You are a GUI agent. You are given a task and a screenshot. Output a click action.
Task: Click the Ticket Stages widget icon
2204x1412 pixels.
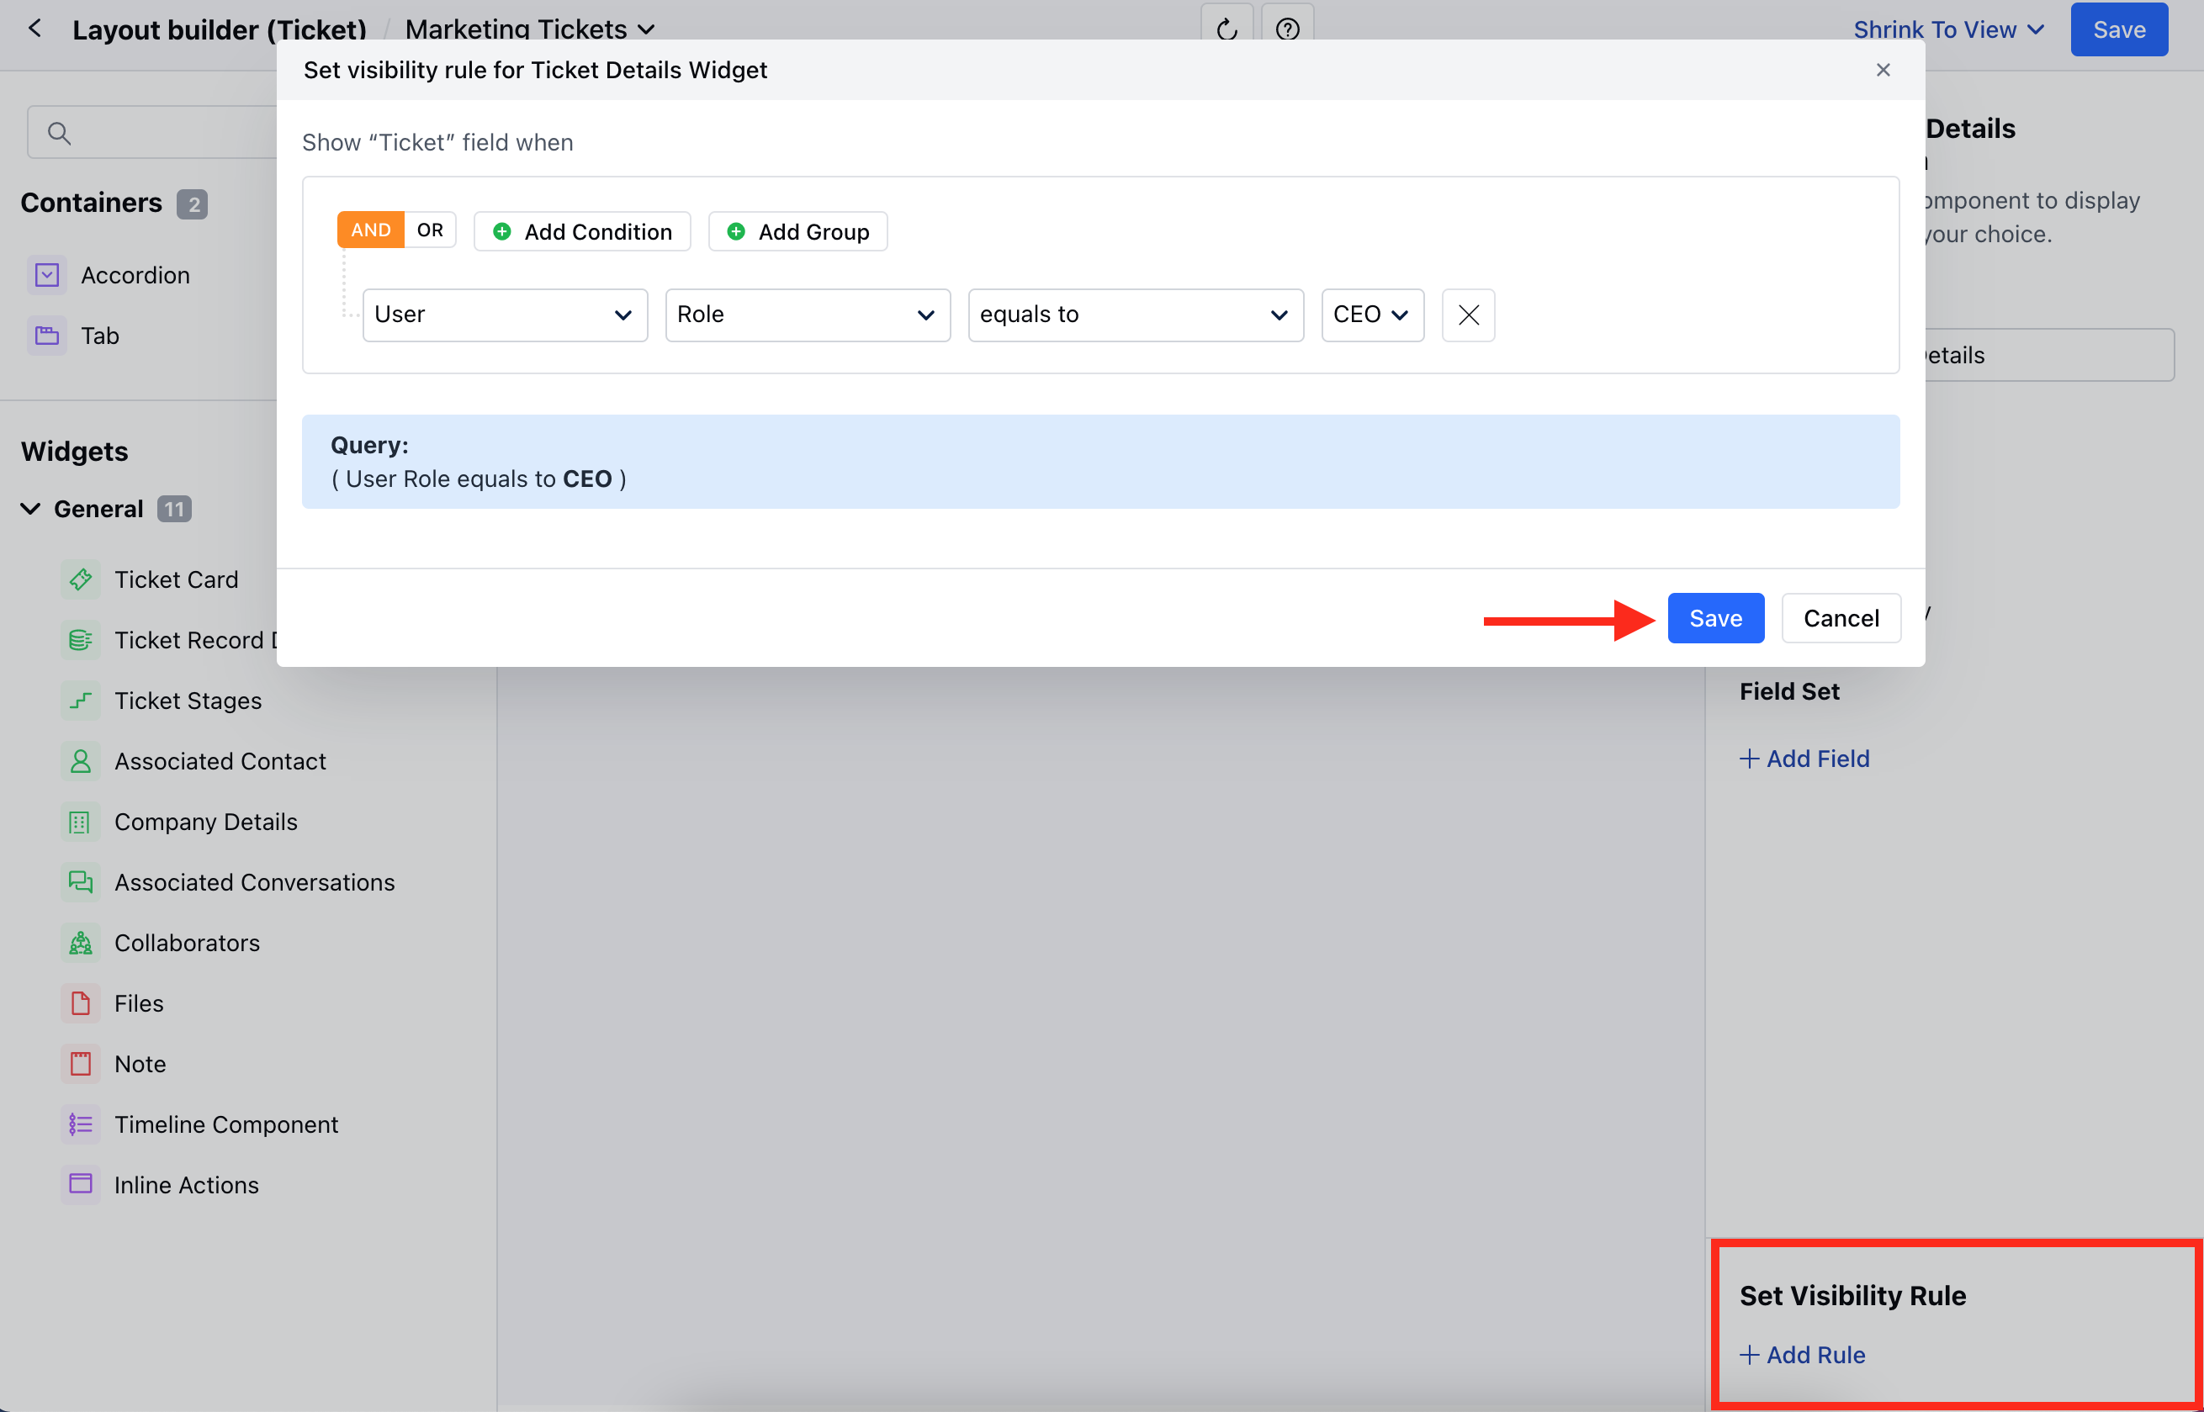(x=80, y=701)
